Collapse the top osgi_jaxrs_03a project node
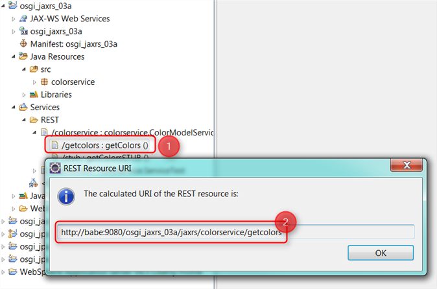The image size is (437, 289). pyautogui.click(x=4, y=6)
